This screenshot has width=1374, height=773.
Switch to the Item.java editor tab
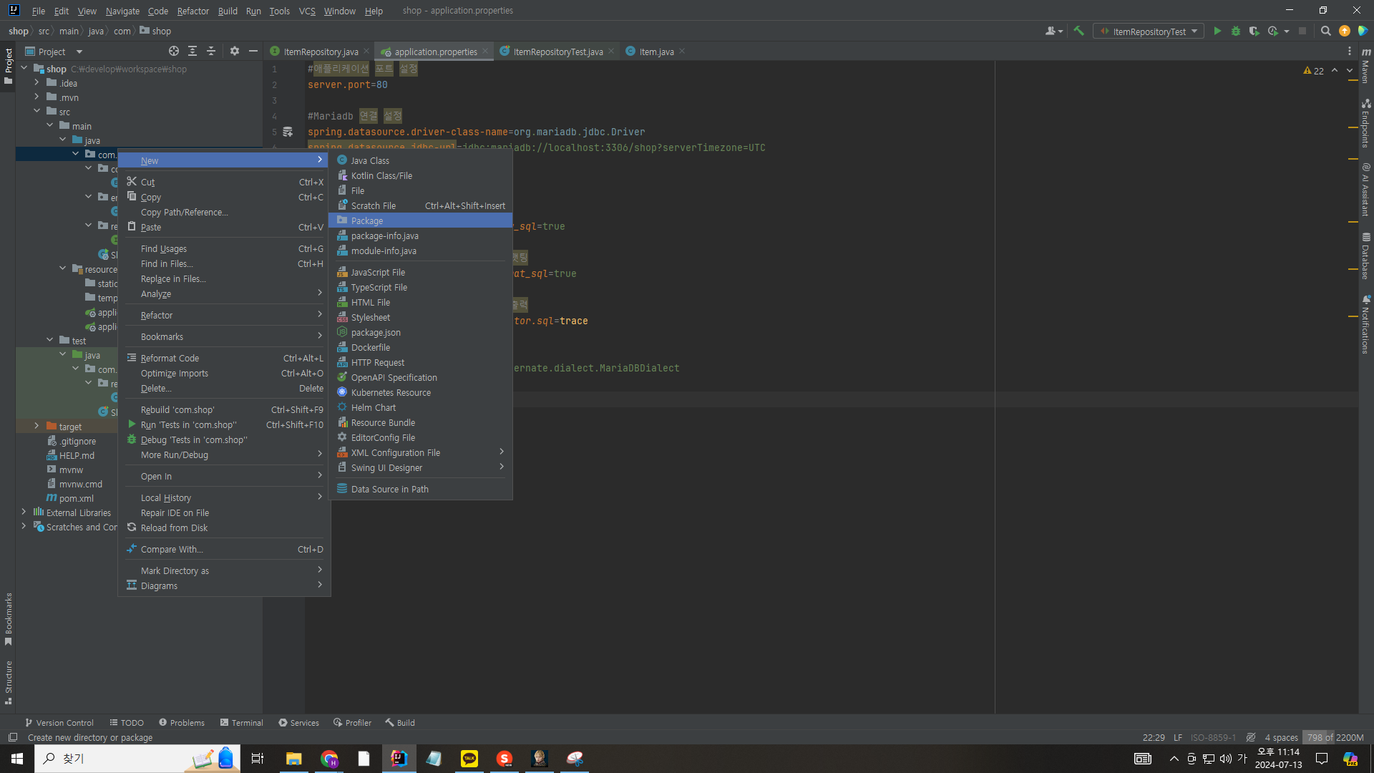click(656, 52)
